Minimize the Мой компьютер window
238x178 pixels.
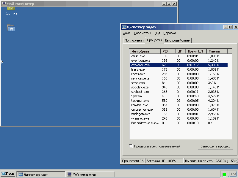point(164,4)
